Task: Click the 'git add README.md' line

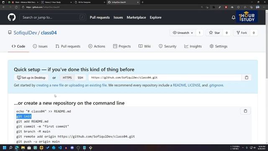Action: click(32, 121)
